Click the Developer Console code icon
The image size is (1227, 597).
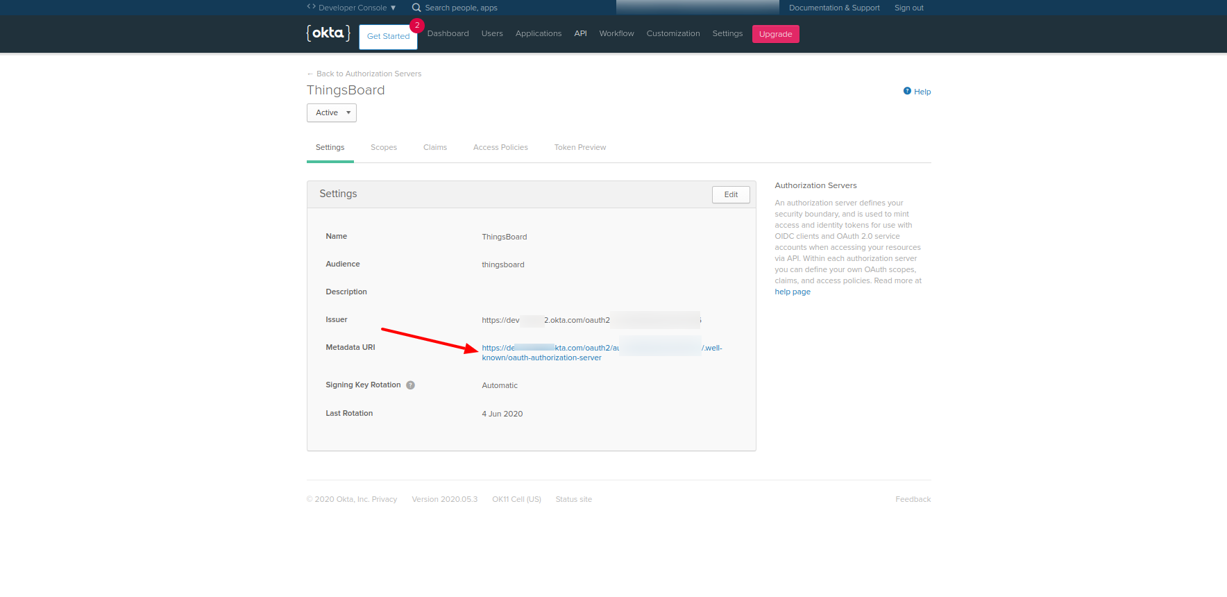pyautogui.click(x=311, y=7)
